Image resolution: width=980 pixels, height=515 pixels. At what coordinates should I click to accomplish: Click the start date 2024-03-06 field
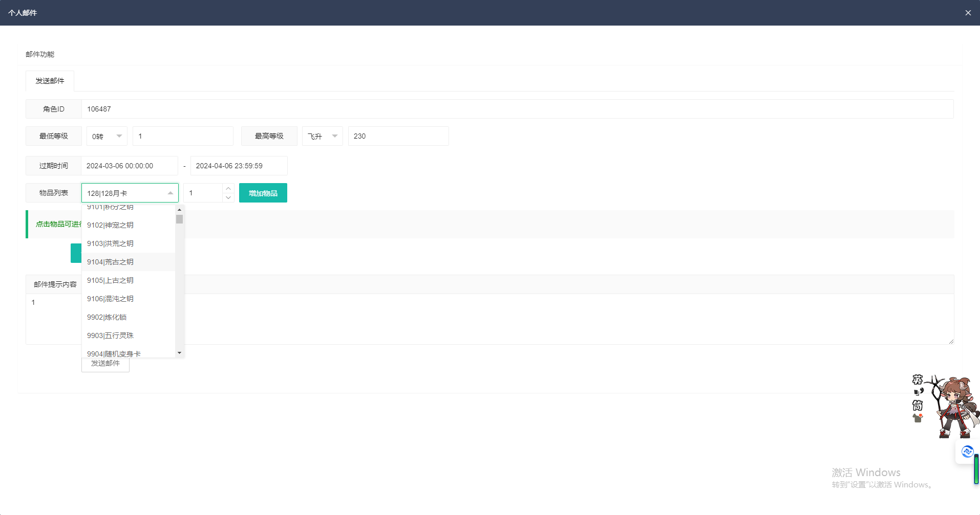[130, 166]
